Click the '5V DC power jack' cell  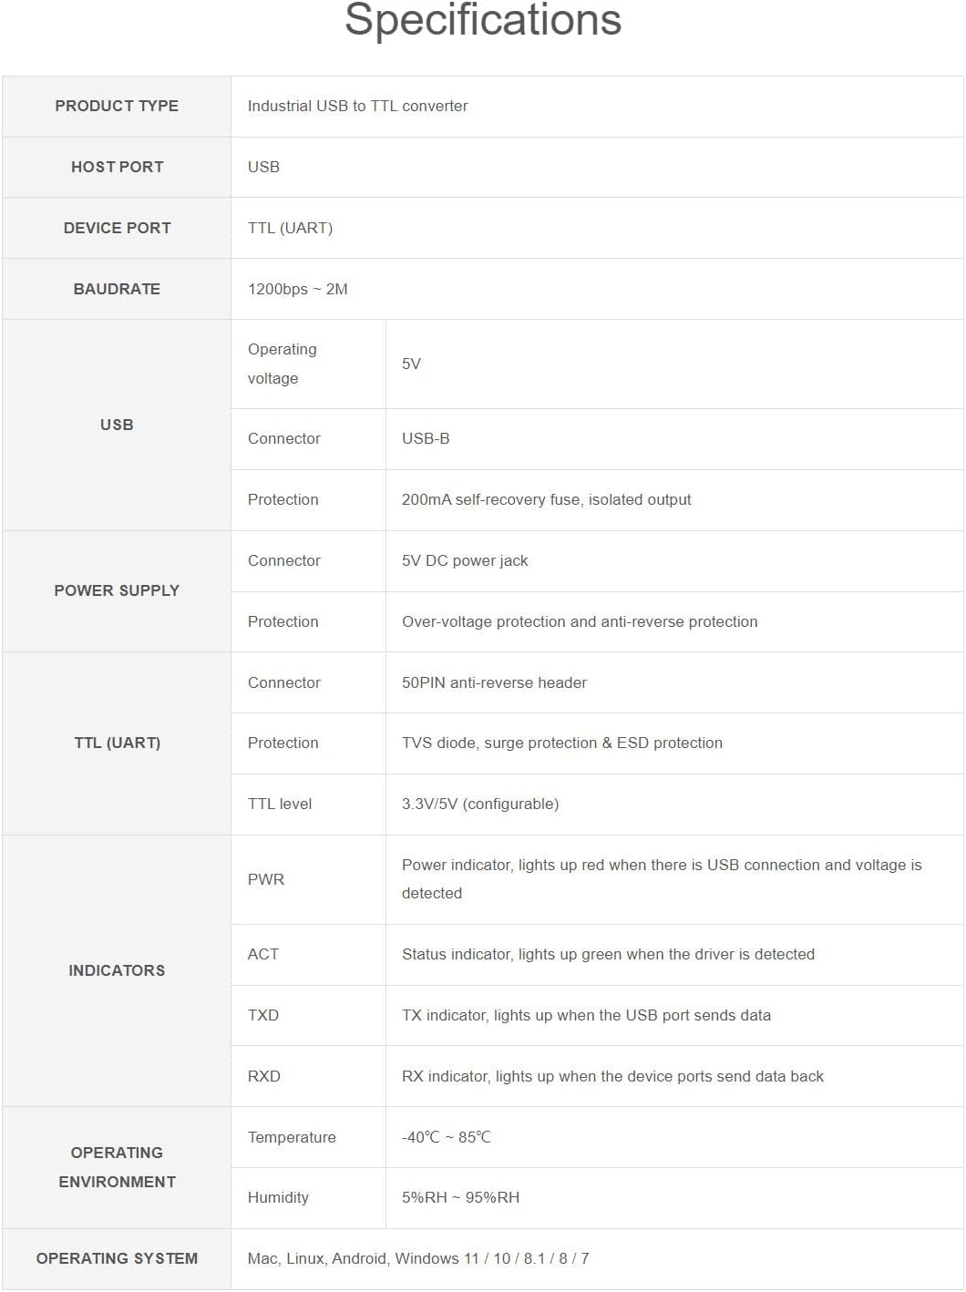(465, 560)
